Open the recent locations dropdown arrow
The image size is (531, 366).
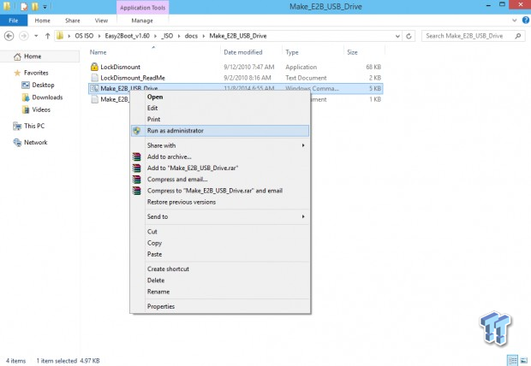click(36, 36)
